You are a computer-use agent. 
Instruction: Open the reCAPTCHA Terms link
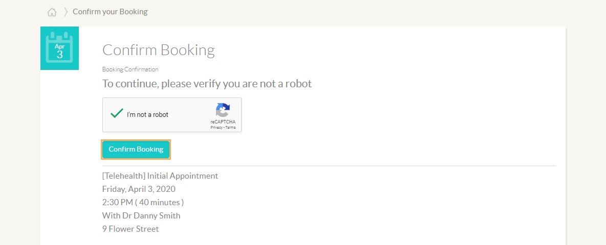pos(230,127)
